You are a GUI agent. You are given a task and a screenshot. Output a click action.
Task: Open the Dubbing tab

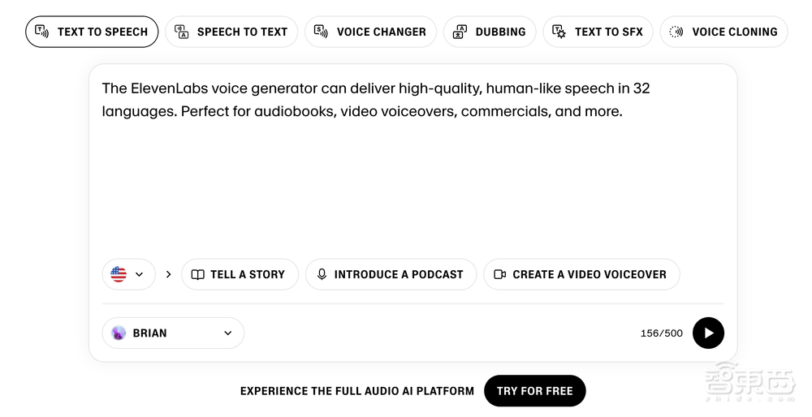tap(490, 32)
